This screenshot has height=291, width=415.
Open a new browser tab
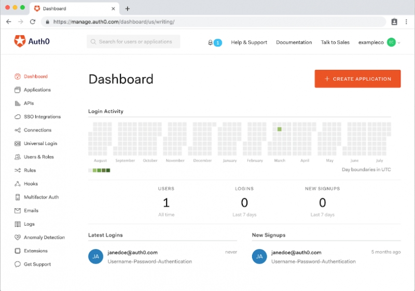[128, 9]
